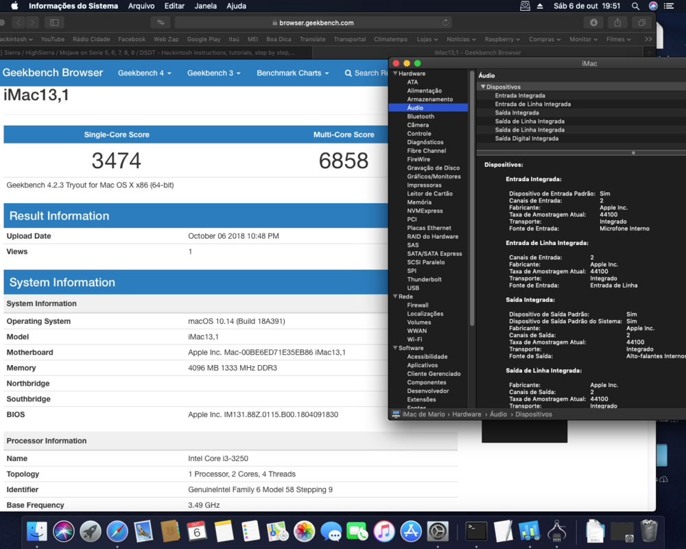
Task: Reload page in Safari address bar
Action: 446,23
